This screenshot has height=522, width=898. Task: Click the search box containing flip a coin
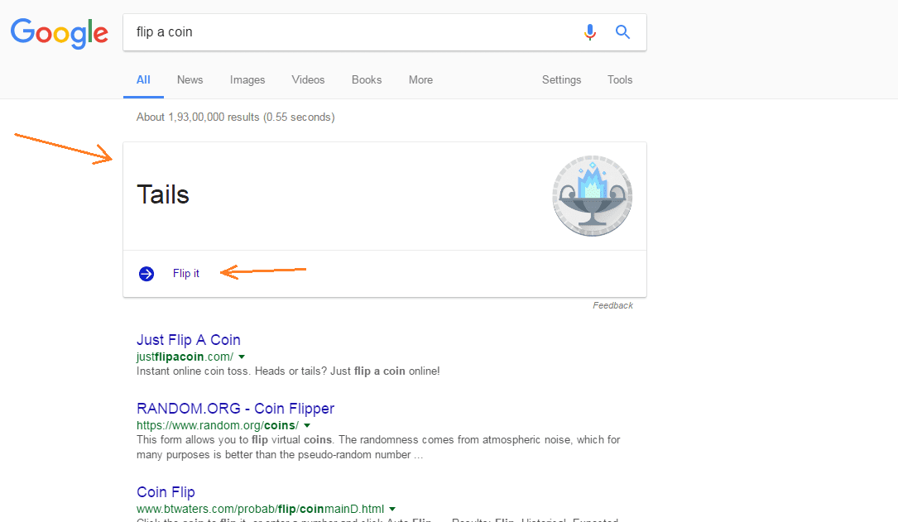click(x=385, y=32)
